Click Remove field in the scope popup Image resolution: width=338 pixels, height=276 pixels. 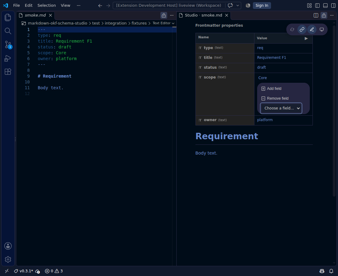[275, 98]
